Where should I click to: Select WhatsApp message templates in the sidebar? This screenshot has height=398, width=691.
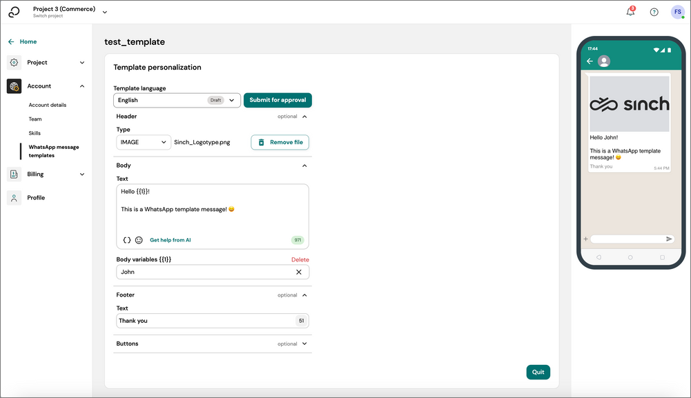pos(53,150)
